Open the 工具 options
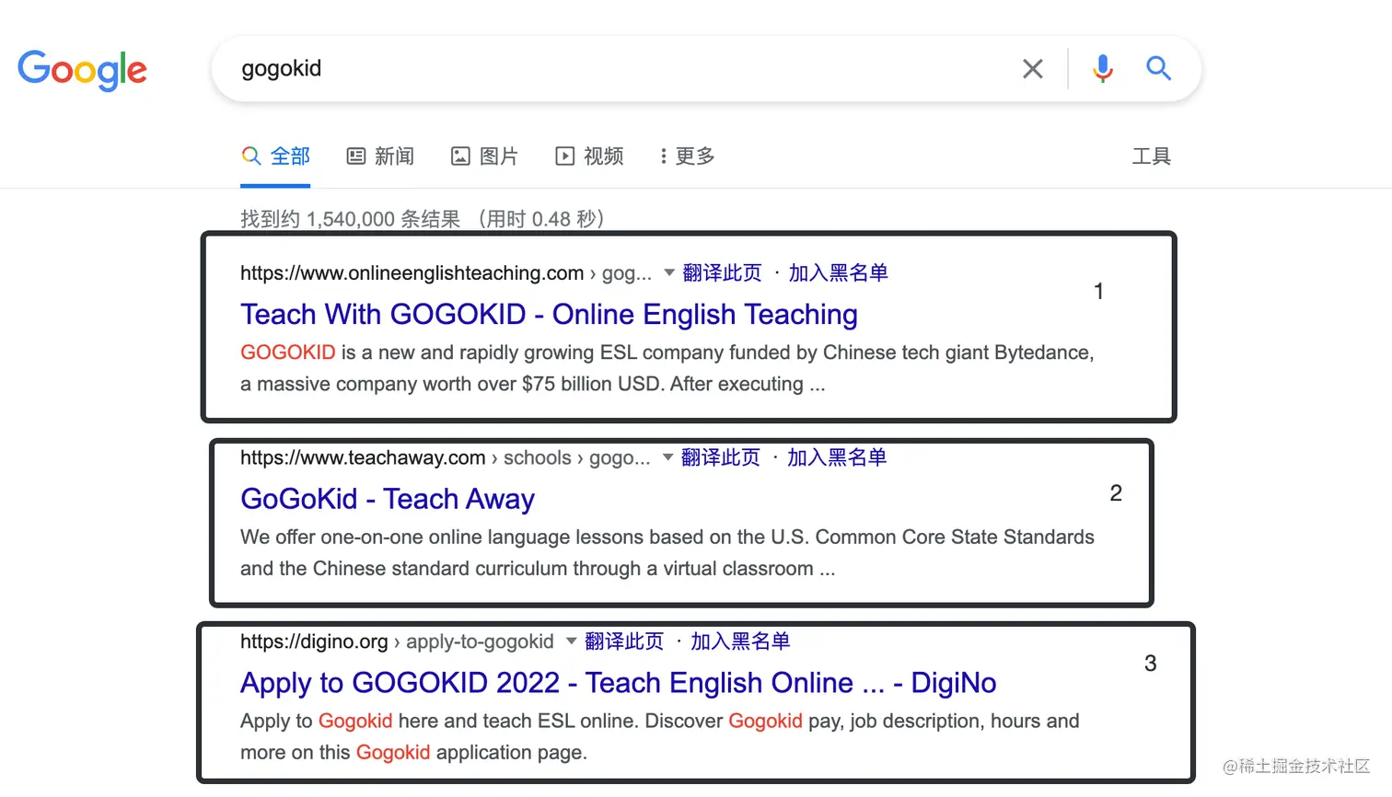 (x=1151, y=156)
